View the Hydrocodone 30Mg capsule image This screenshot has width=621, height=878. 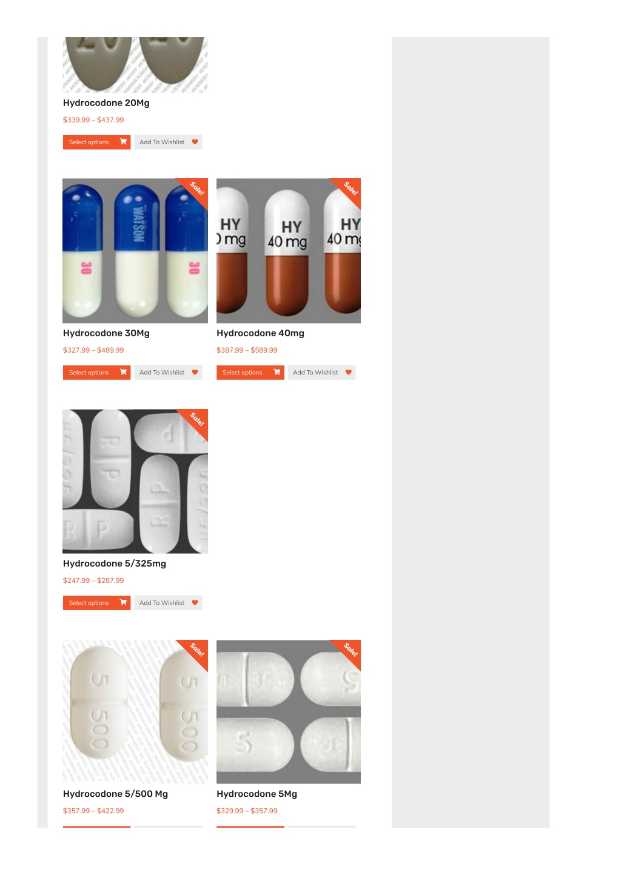click(135, 250)
